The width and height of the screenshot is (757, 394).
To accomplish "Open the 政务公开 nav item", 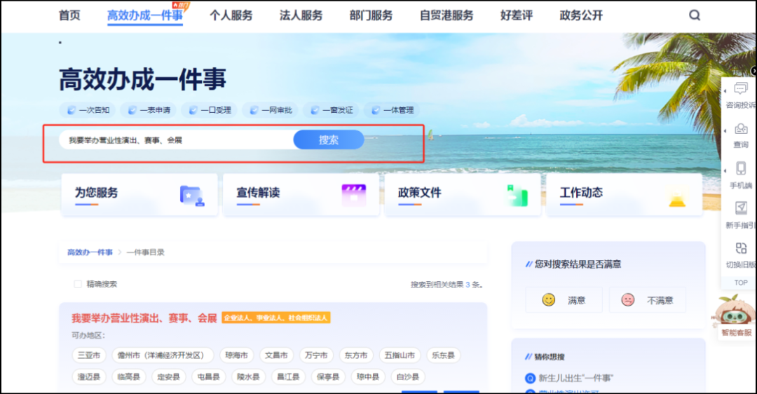I will click(x=581, y=15).
